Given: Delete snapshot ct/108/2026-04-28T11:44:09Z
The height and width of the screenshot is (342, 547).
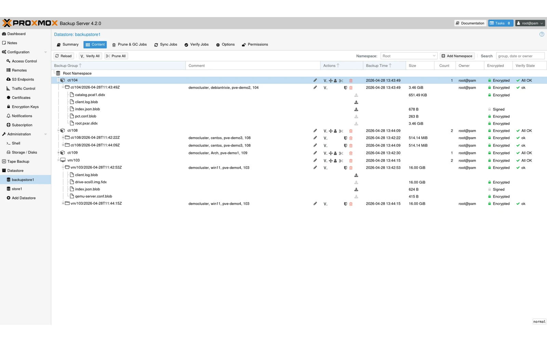Looking at the screenshot, I should (x=351, y=146).
